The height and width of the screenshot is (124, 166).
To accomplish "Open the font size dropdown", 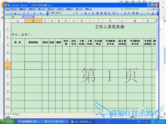I will (x=82, y=13).
